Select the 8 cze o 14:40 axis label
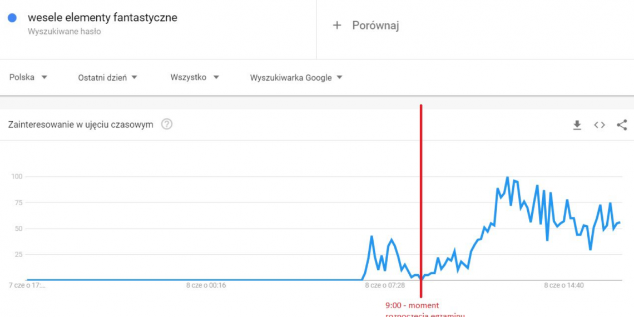Viewport: 634px width, 317px height. tap(564, 286)
